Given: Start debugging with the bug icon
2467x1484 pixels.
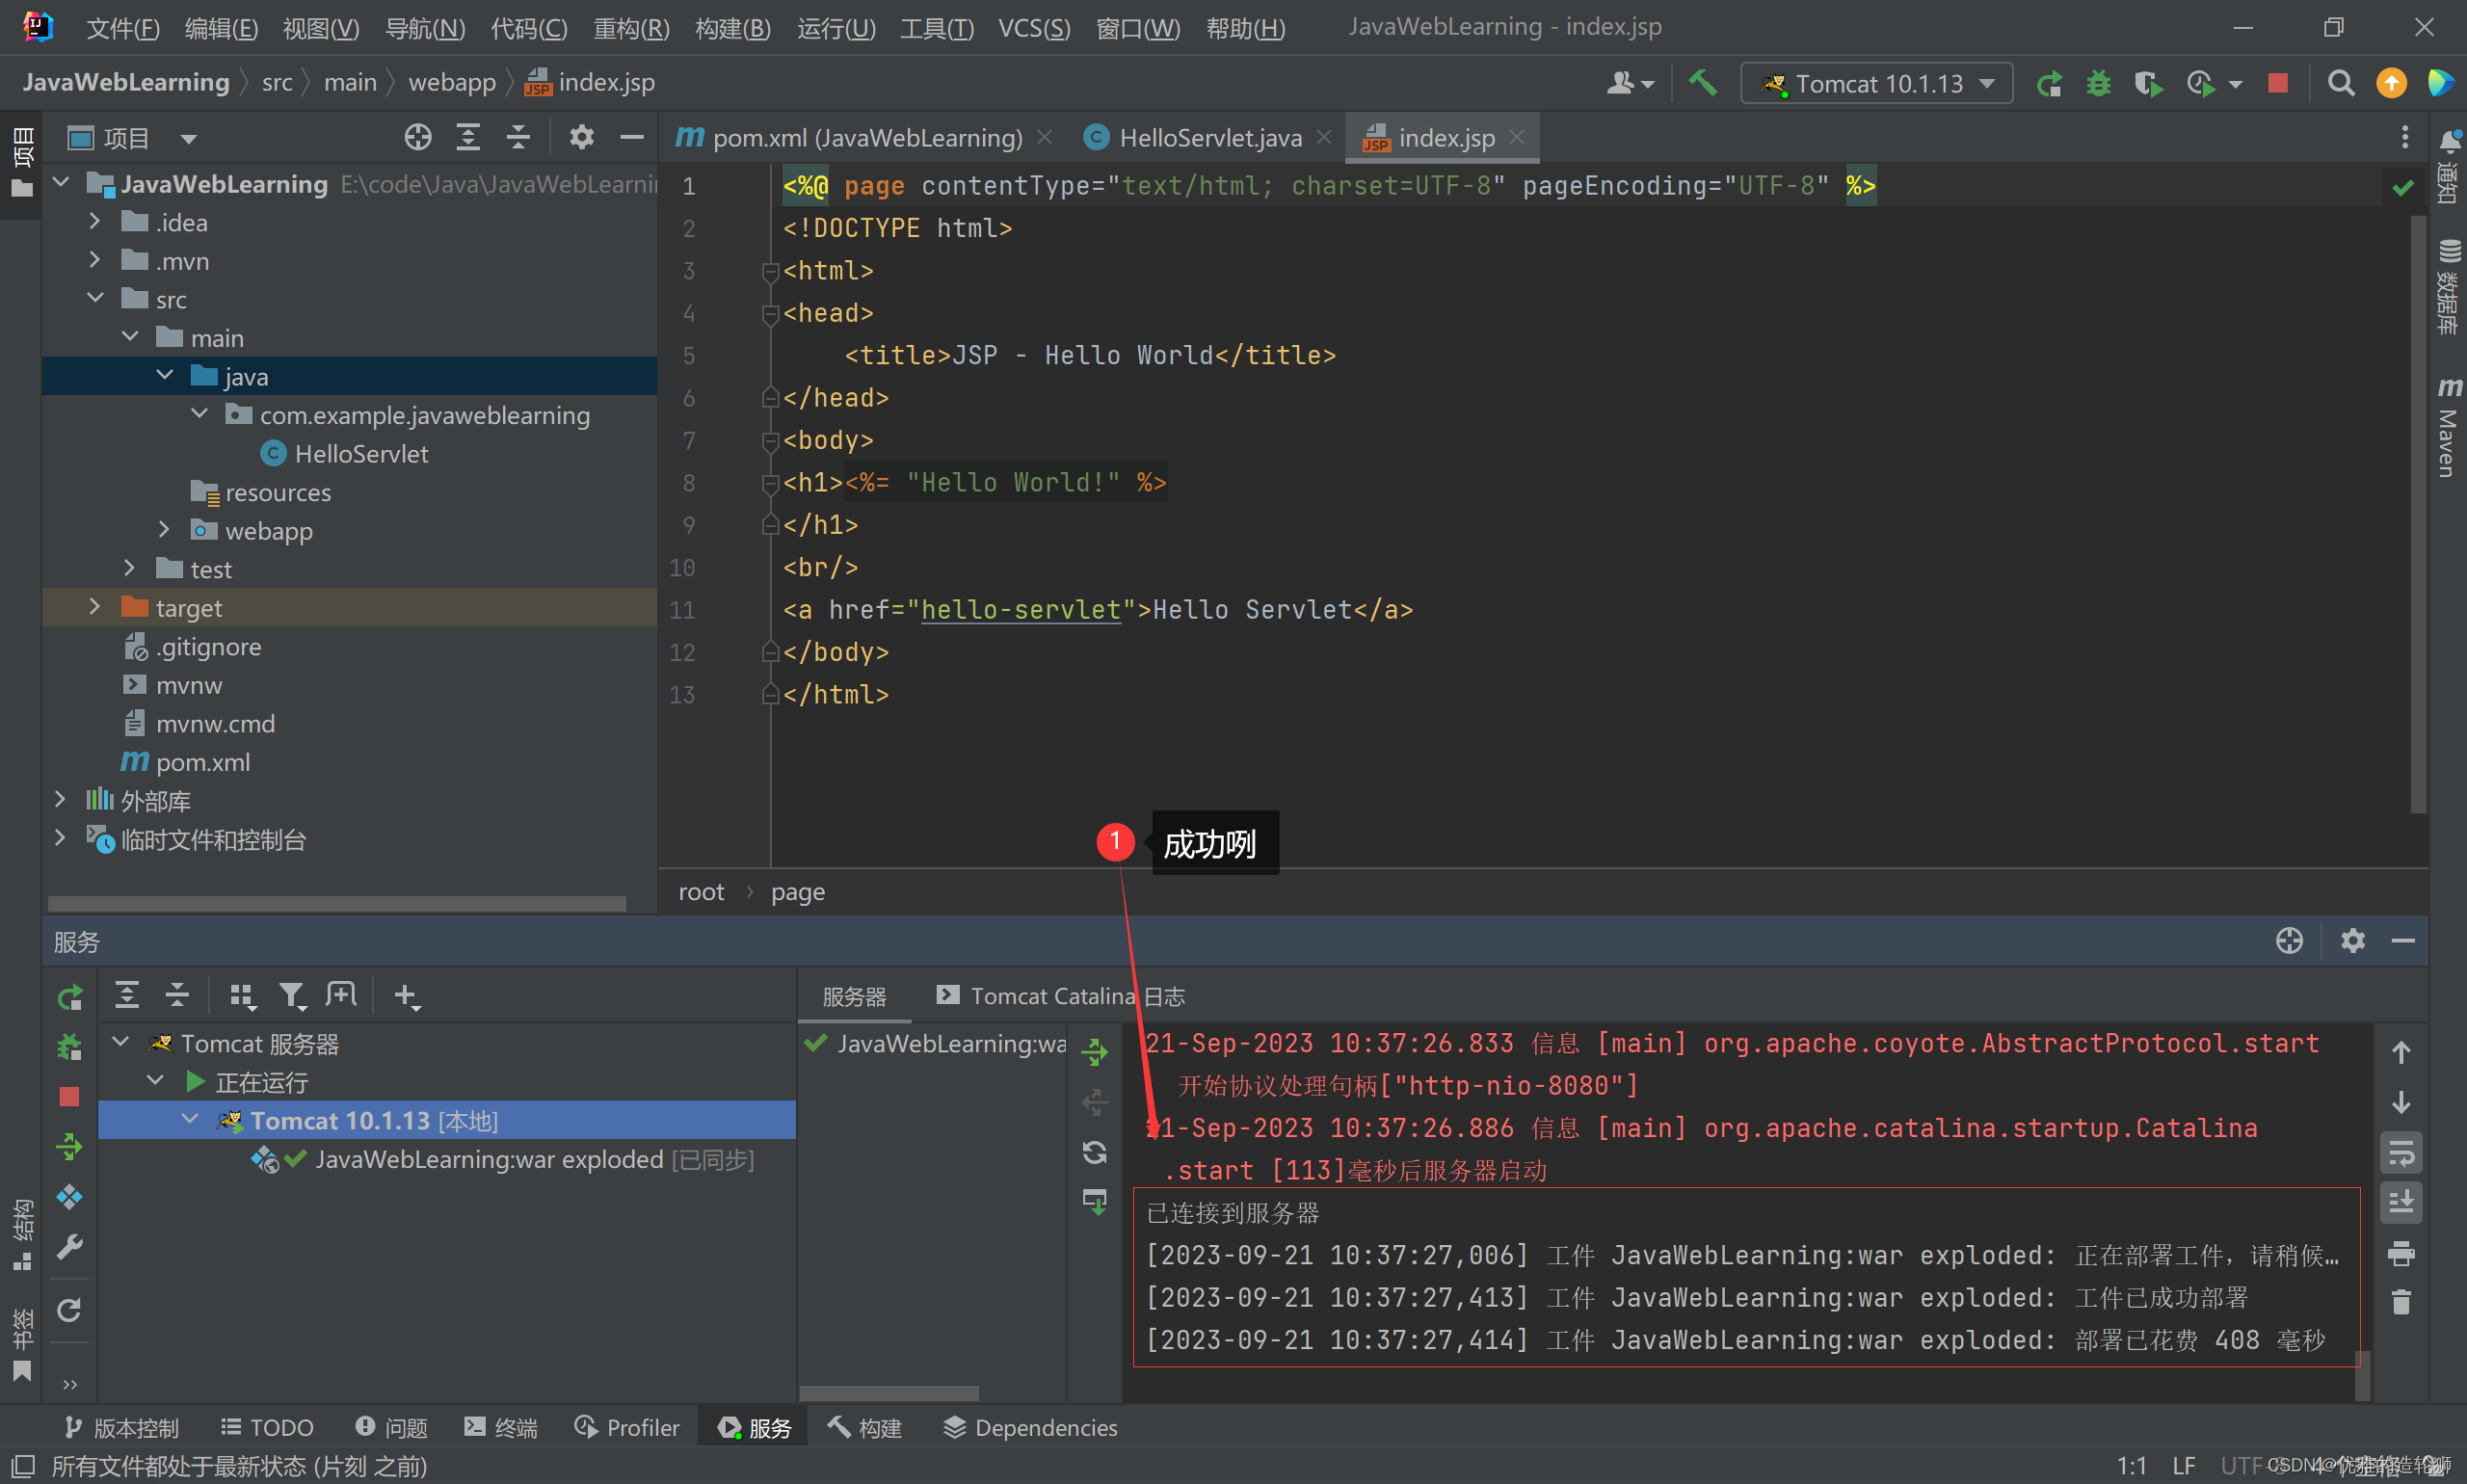Looking at the screenshot, I should 2097,83.
